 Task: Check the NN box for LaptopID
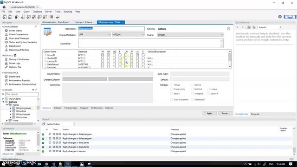tap(108, 61)
